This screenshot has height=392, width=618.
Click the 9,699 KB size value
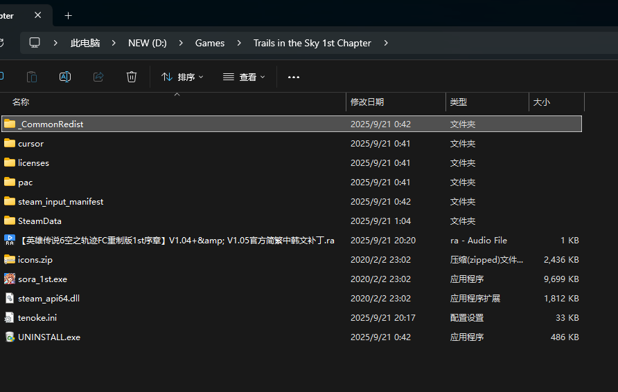click(561, 279)
